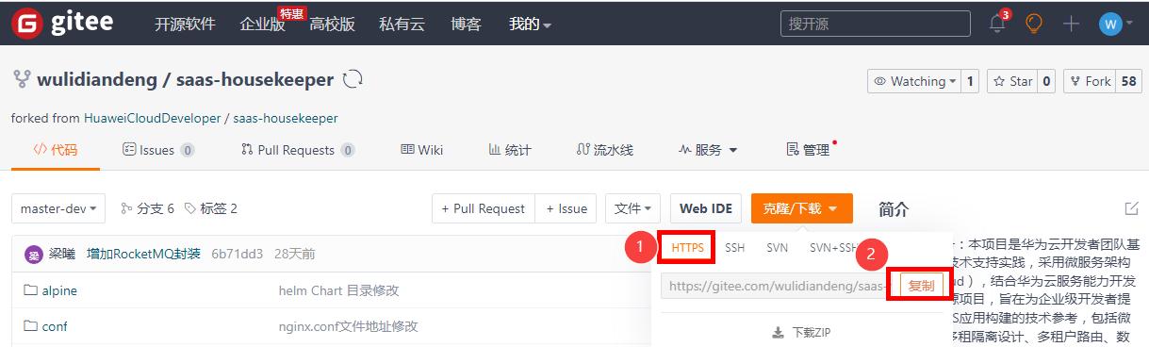The width and height of the screenshot is (1149, 347).
Task: Expand the master-dev branch dropdown
Action: pyautogui.click(x=58, y=208)
